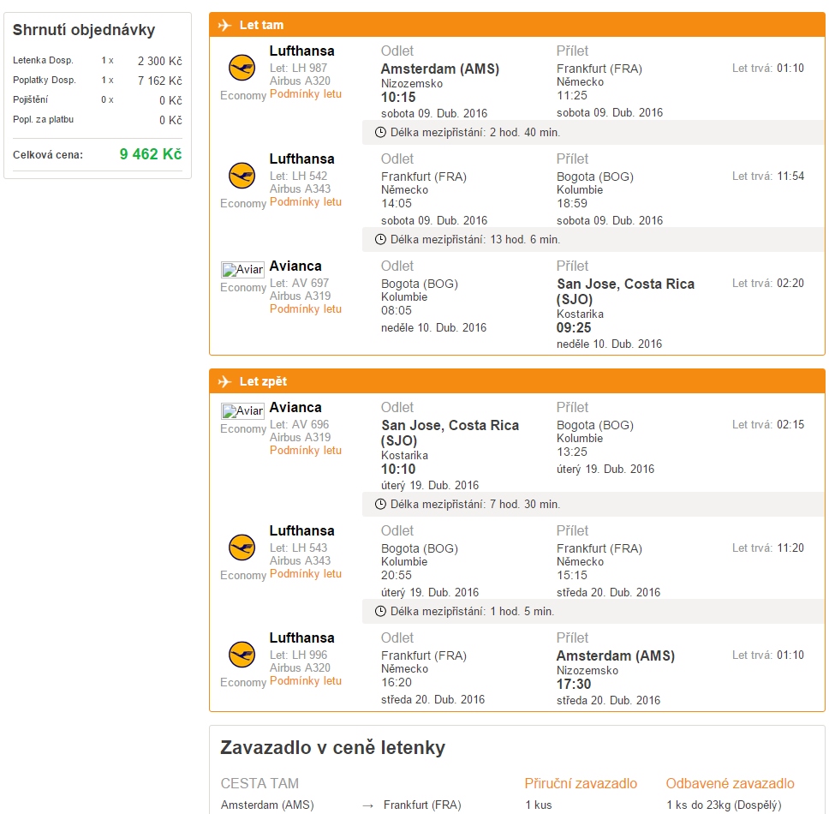The height and width of the screenshot is (814, 829).
Task: Click departure time 10:10 from San Jose
Action: [x=398, y=470]
